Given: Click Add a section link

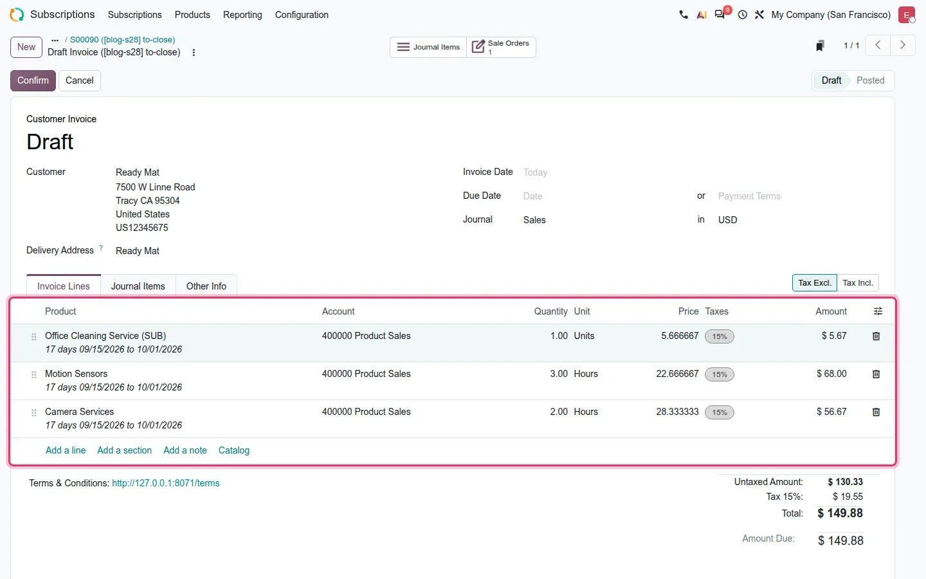Looking at the screenshot, I should 124,450.
